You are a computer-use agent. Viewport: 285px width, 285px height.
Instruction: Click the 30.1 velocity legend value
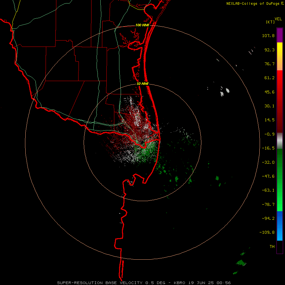269,106
